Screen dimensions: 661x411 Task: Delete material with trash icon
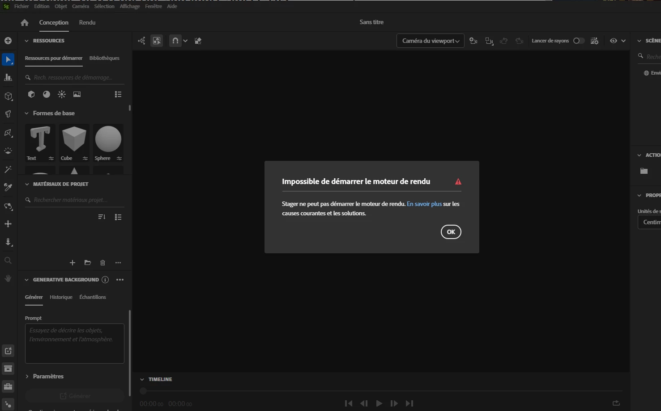click(103, 263)
